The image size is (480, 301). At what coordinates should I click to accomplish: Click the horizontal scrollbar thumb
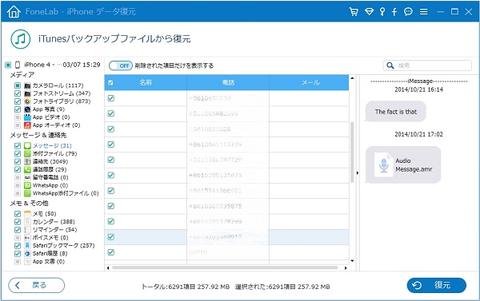(225, 268)
